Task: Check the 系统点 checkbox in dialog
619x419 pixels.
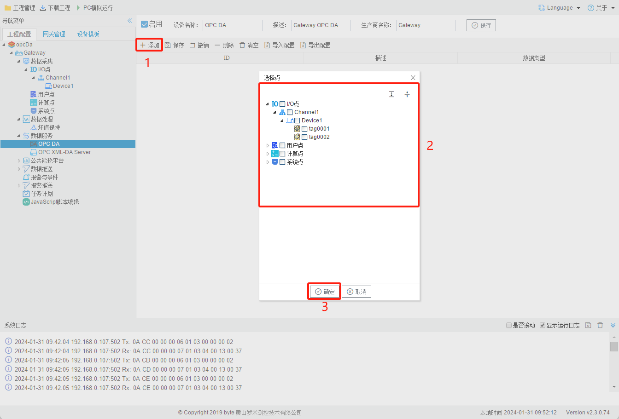Action: [x=282, y=162]
